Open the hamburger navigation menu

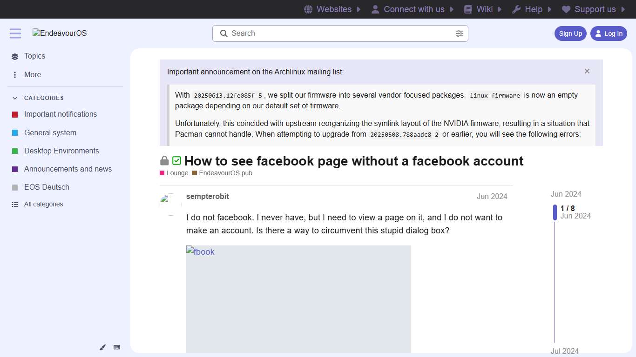point(15,33)
